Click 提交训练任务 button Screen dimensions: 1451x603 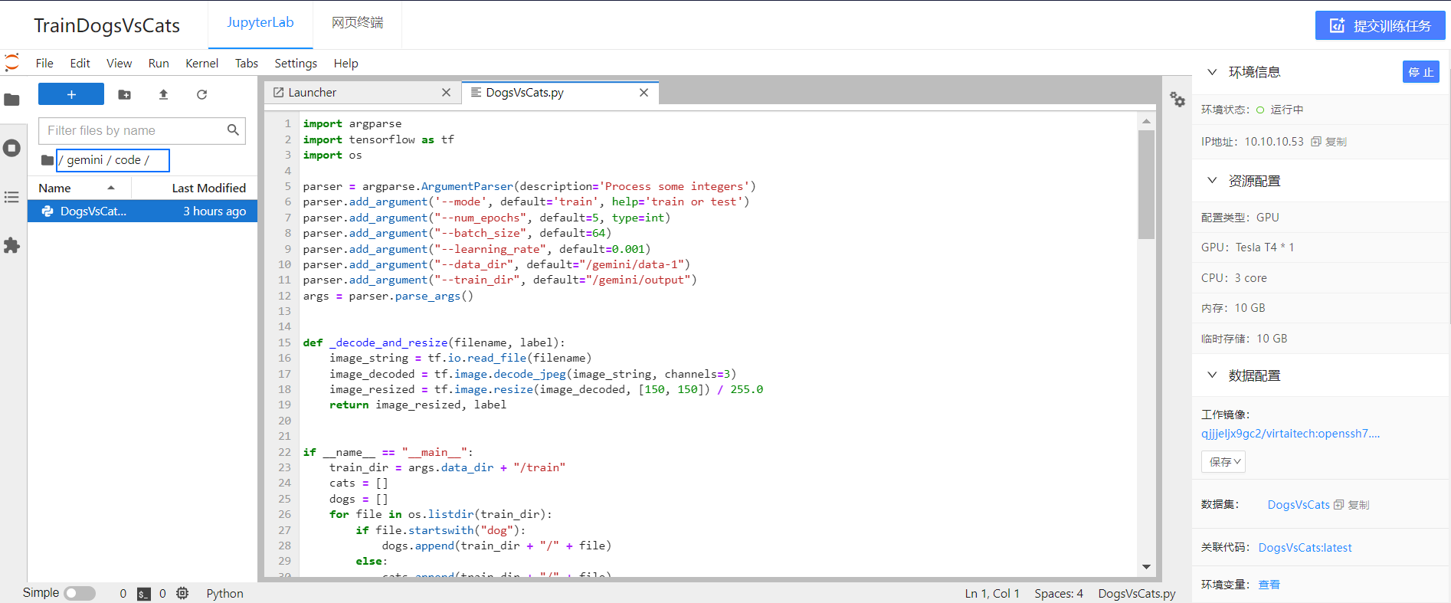1380,25
